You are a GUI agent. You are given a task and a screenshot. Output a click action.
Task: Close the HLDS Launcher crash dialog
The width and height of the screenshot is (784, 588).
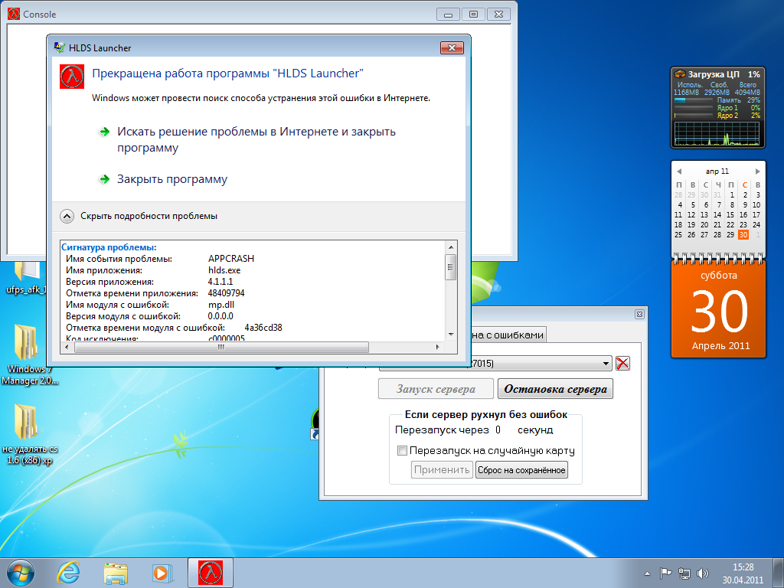[x=452, y=47]
